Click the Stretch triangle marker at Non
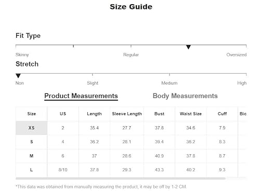 (18, 76)
